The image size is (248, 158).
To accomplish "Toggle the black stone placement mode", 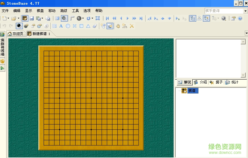I will (19, 26).
